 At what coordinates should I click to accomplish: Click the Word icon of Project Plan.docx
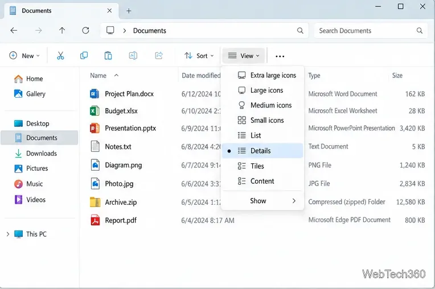pos(95,94)
